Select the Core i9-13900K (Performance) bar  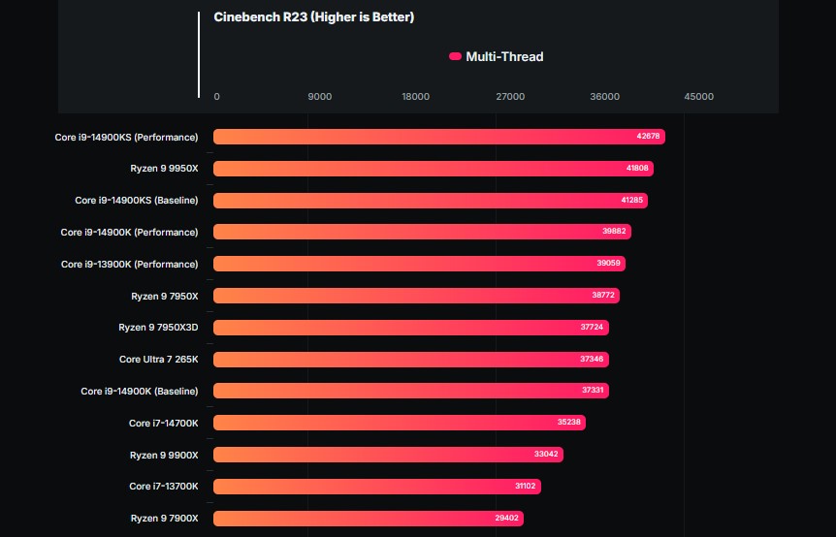[418, 264]
